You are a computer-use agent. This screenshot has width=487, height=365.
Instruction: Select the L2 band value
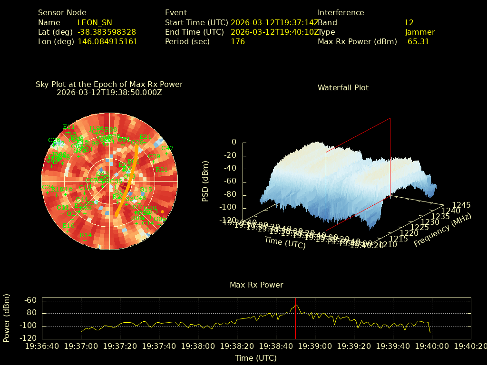(409, 22)
